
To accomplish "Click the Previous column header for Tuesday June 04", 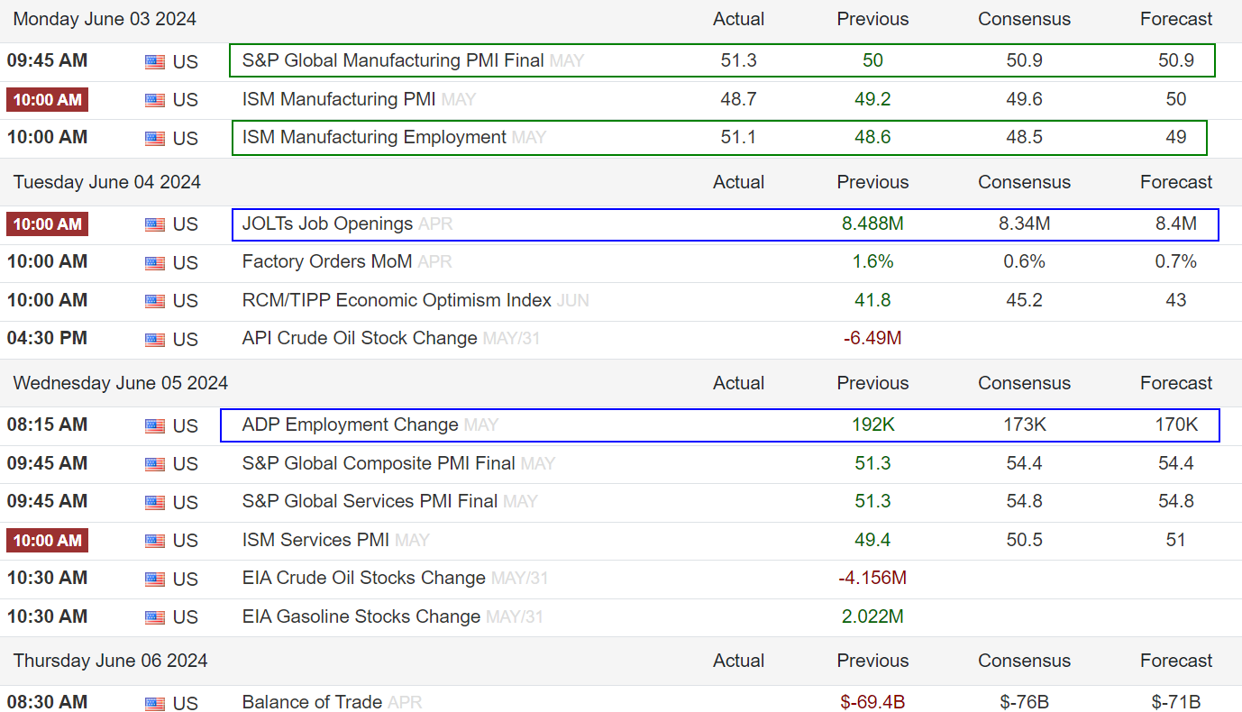I will pyautogui.click(x=872, y=182).
